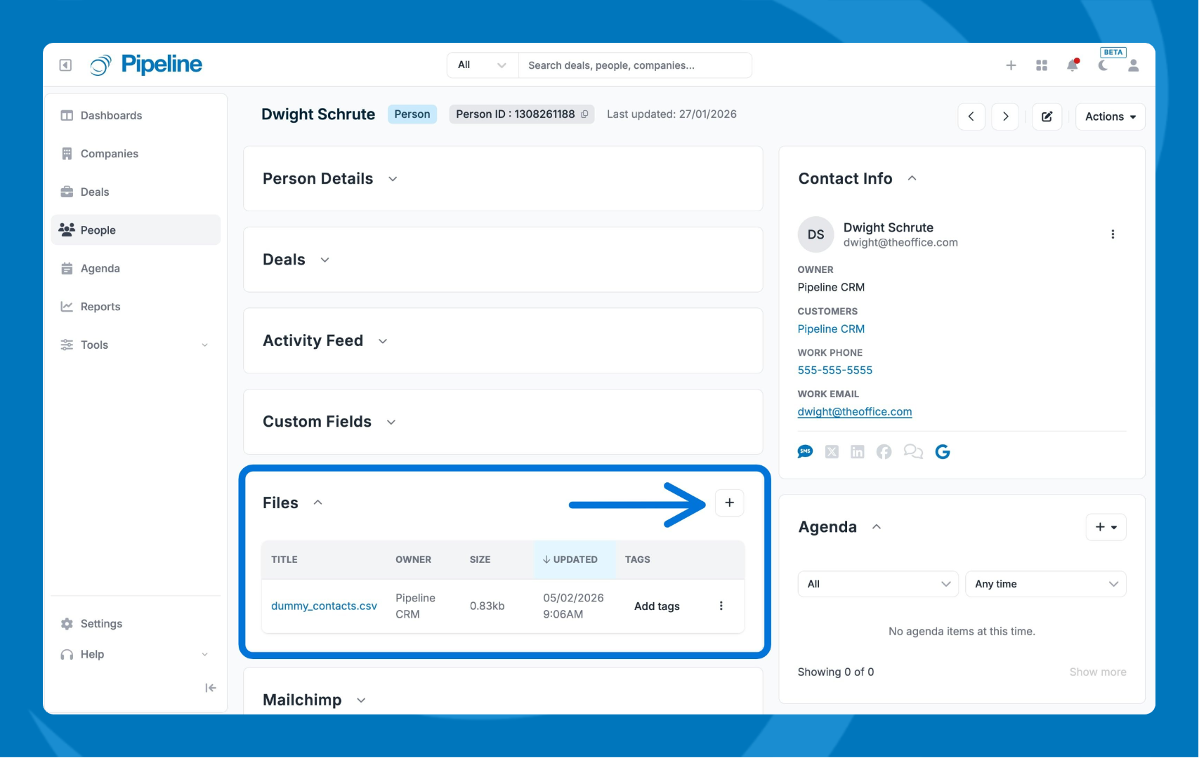Open the apps grid icon
The image size is (1199, 758).
click(1042, 65)
